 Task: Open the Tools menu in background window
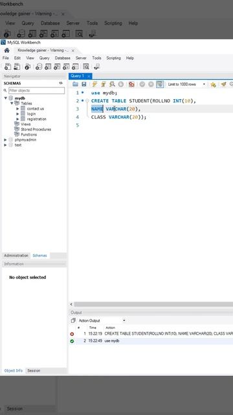pyautogui.click(x=92, y=23)
